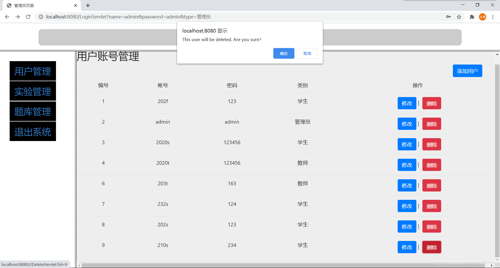Open 实验管理 in sidebar
The width and height of the screenshot is (500, 268).
pos(33,91)
